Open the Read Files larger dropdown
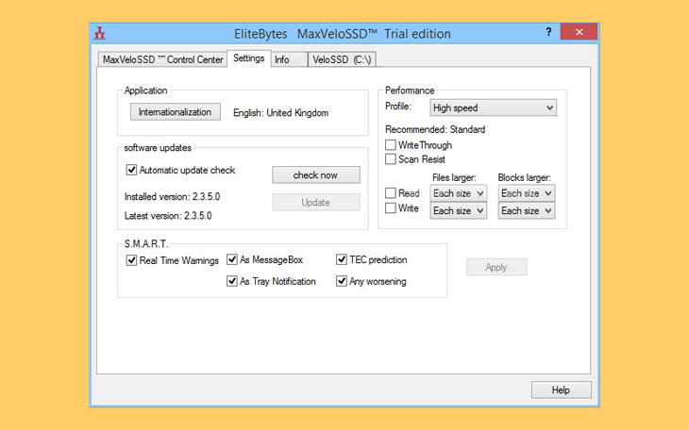 [x=458, y=193]
